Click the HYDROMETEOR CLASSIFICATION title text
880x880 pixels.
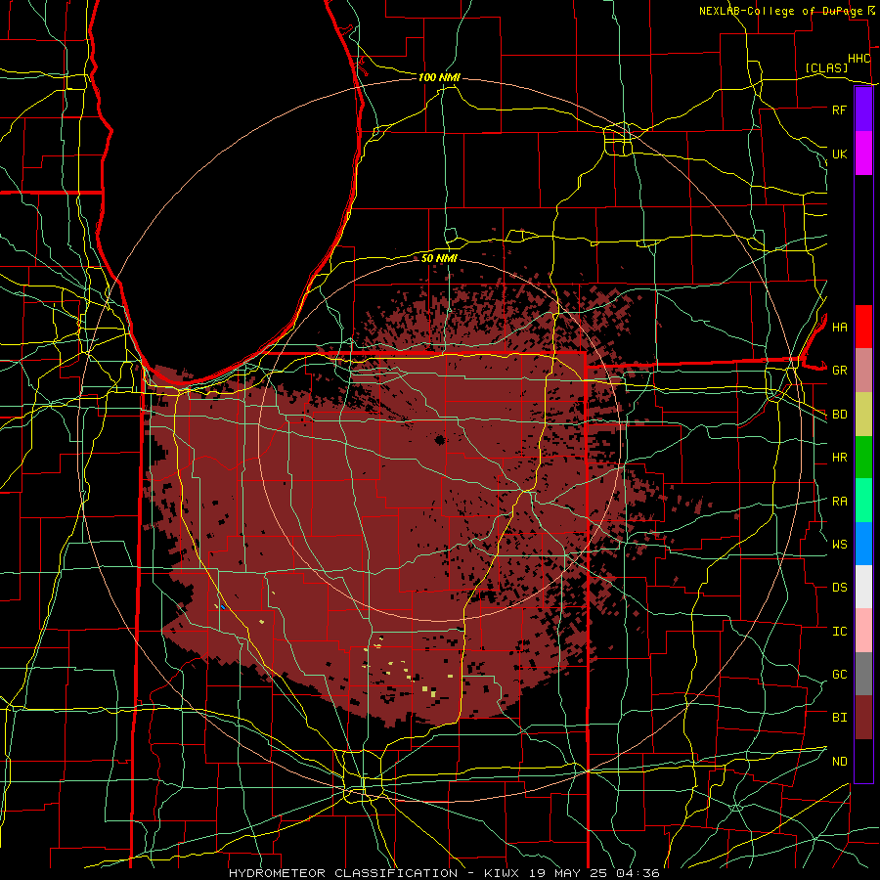[343, 873]
